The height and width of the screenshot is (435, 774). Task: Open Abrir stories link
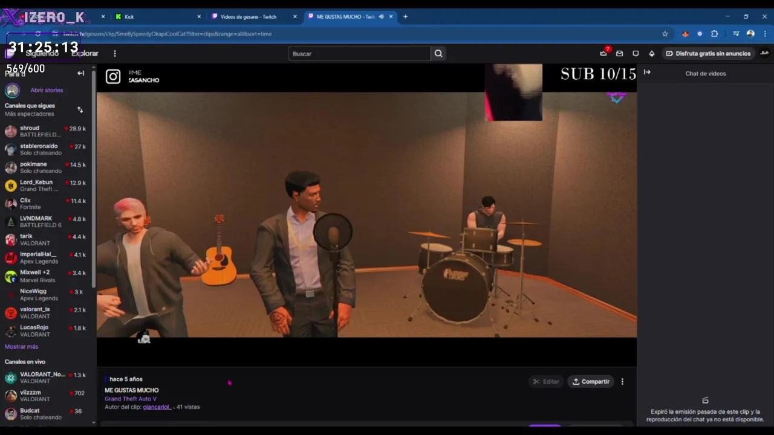(x=47, y=90)
